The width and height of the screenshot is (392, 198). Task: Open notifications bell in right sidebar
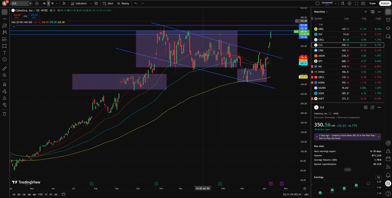click(x=388, y=175)
